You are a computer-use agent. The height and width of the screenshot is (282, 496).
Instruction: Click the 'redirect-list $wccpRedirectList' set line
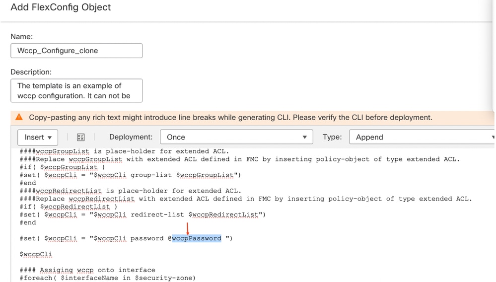[x=142, y=214]
